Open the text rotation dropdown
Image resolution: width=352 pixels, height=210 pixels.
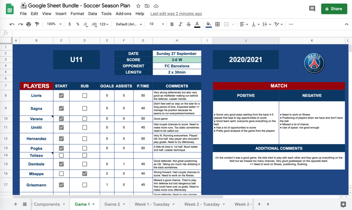tap(278, 24)
